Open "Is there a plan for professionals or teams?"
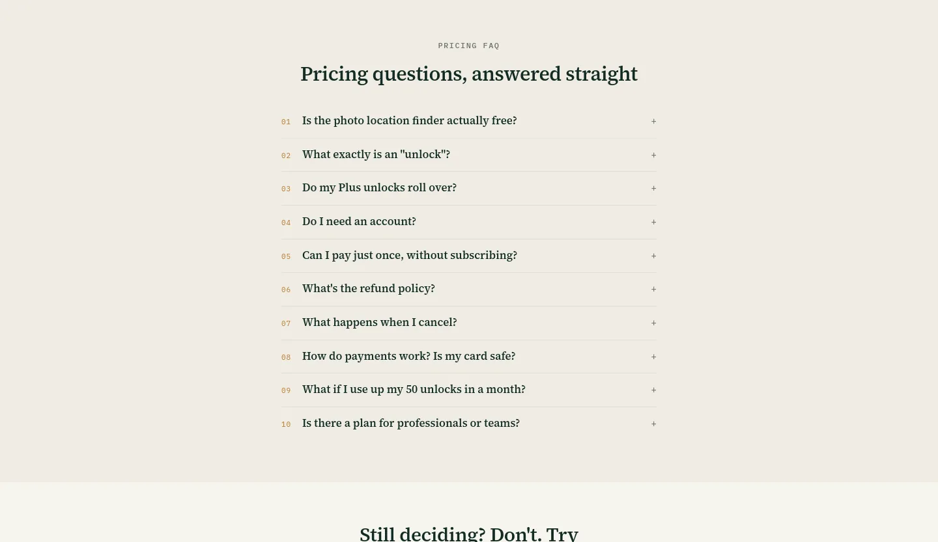The image size is (938, 542). click(x=469, y=424)
